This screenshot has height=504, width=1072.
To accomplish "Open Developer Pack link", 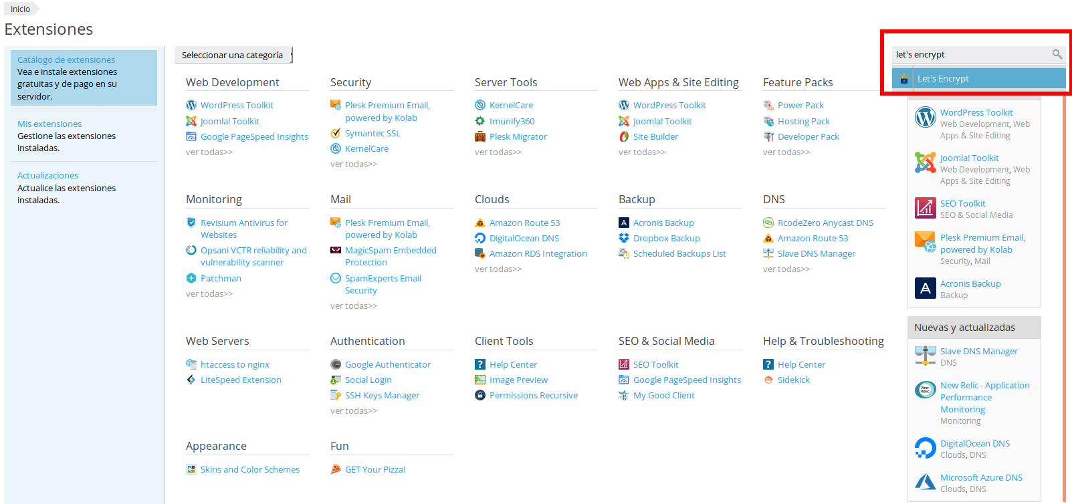I will coord(809,136).
